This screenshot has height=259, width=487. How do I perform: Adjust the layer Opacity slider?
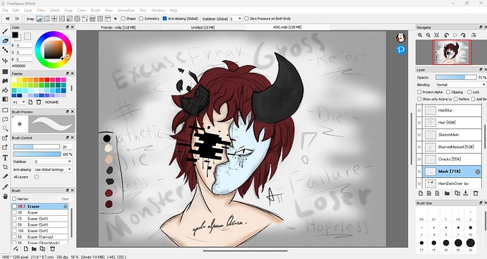456,78
